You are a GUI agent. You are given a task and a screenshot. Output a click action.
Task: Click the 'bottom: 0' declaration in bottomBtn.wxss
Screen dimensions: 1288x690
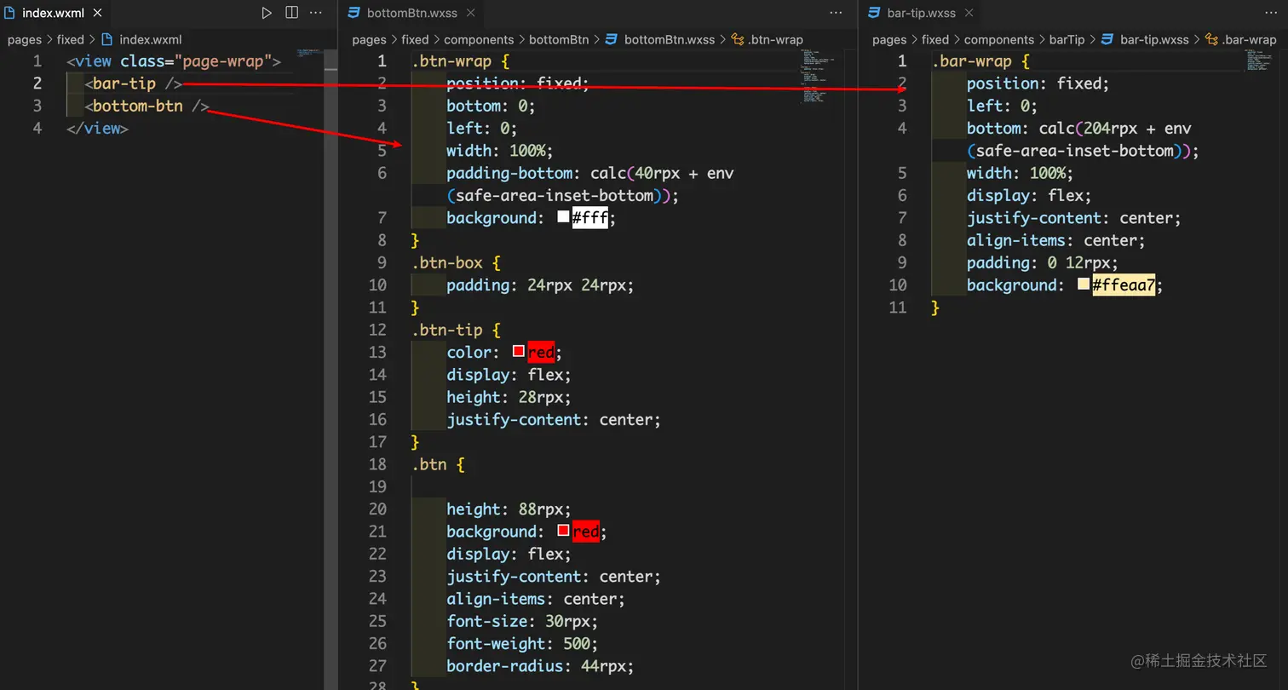click(491, 106)
